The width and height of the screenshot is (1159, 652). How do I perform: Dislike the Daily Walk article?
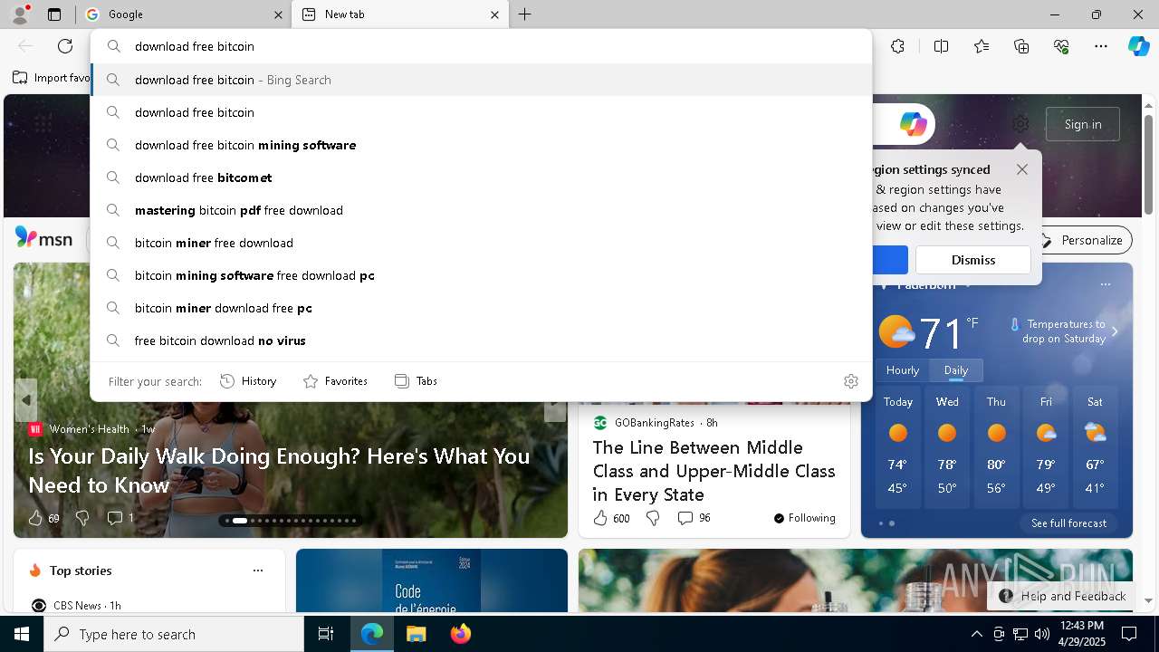click(x=82, y=518)
